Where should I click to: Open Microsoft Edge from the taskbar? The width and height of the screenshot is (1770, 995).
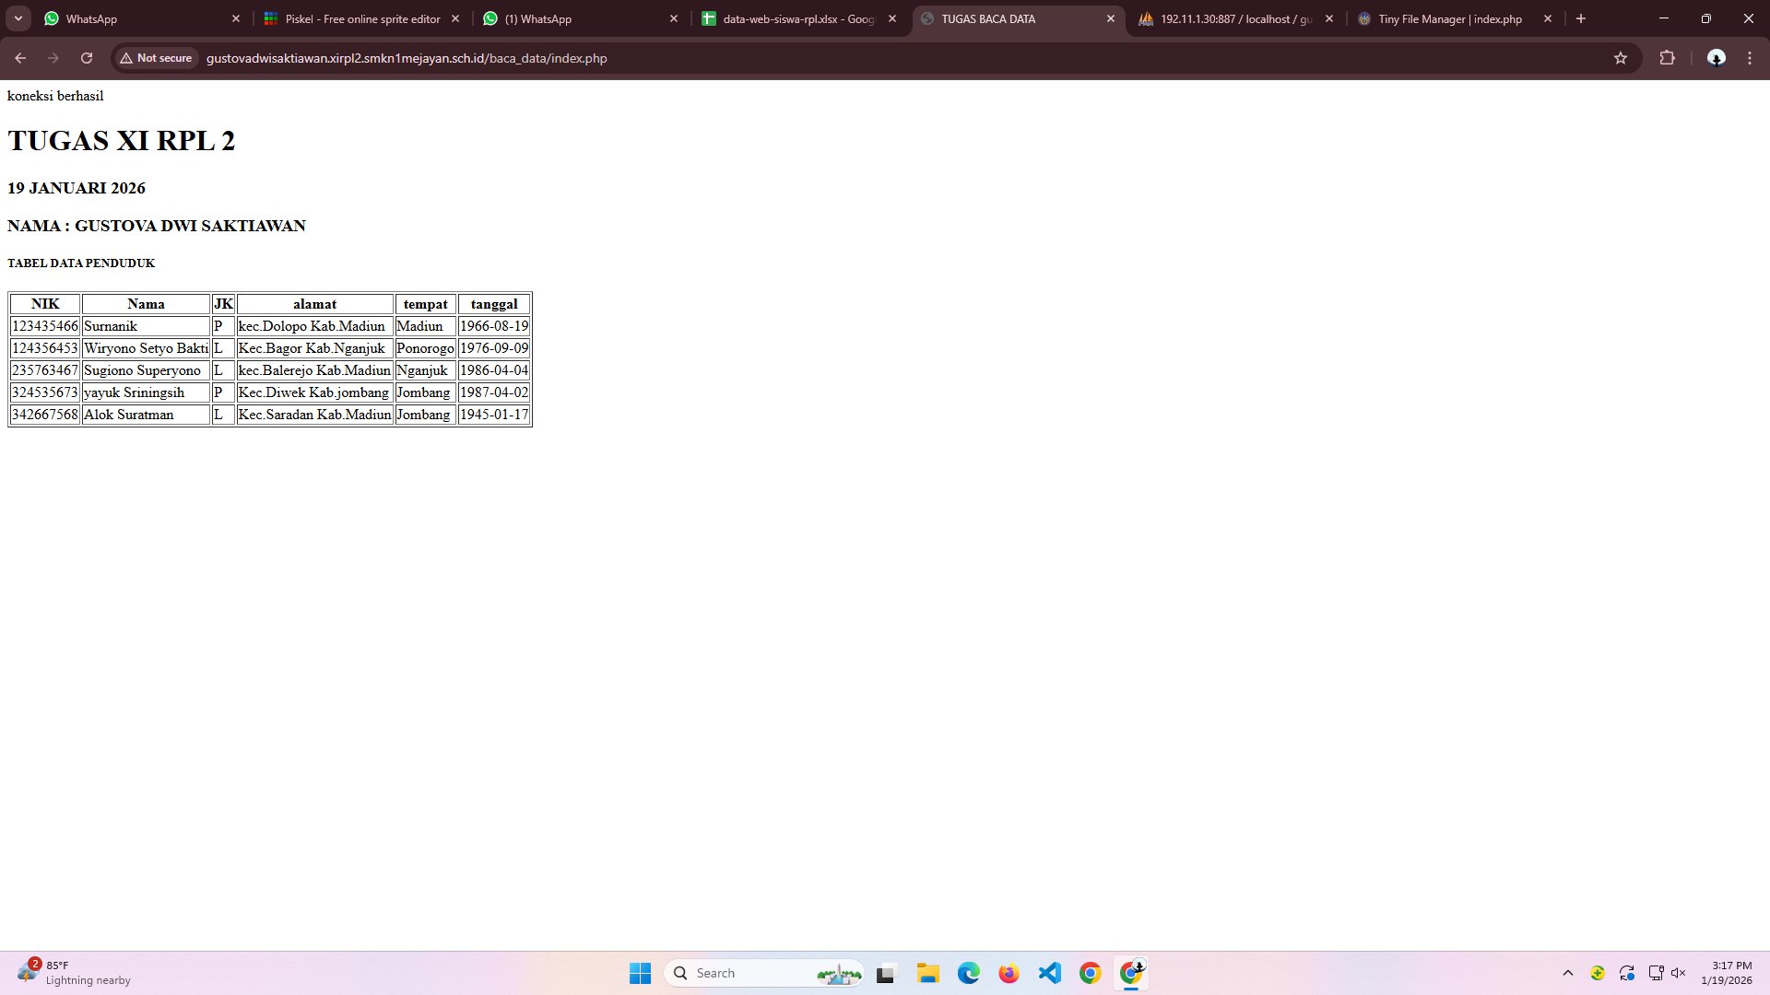[968, 973]
